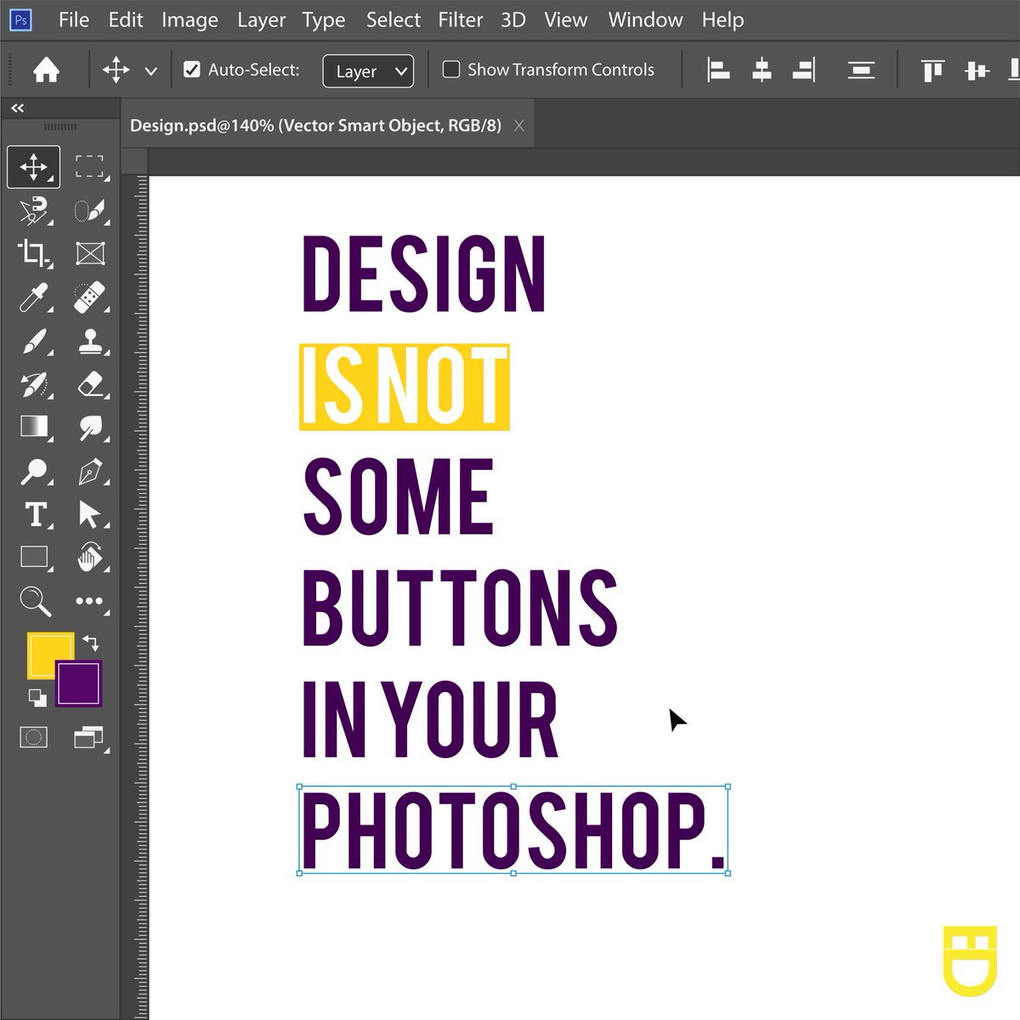Image resolution: width=1020 pixels, height=1020 pixels.
Task: Toggle Quick Mask mode
Action: tap(34, 737)
